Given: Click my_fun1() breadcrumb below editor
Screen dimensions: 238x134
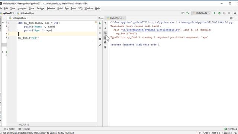Looking at the screenshot, I should (x=24, y=125).
